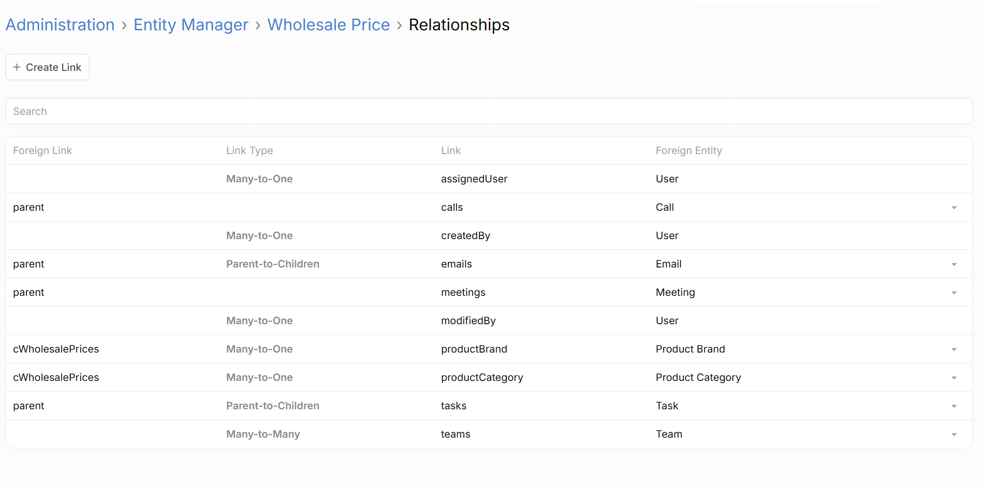Click the plus icon in Create Link

[17, 67]
